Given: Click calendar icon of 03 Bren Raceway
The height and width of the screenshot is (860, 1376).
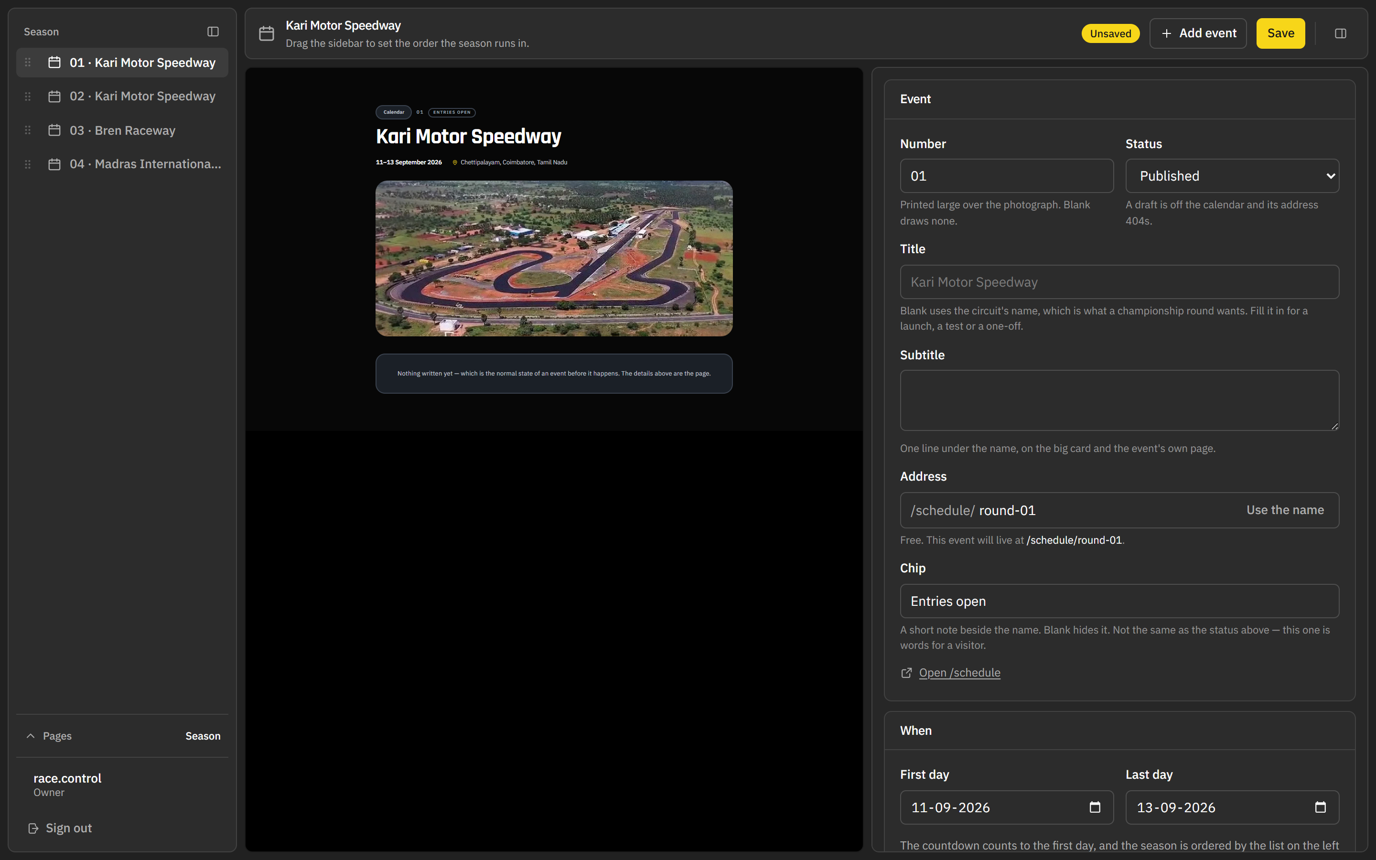Looking at the screenshot, I should pyautogui.click(x=54, y=130).
